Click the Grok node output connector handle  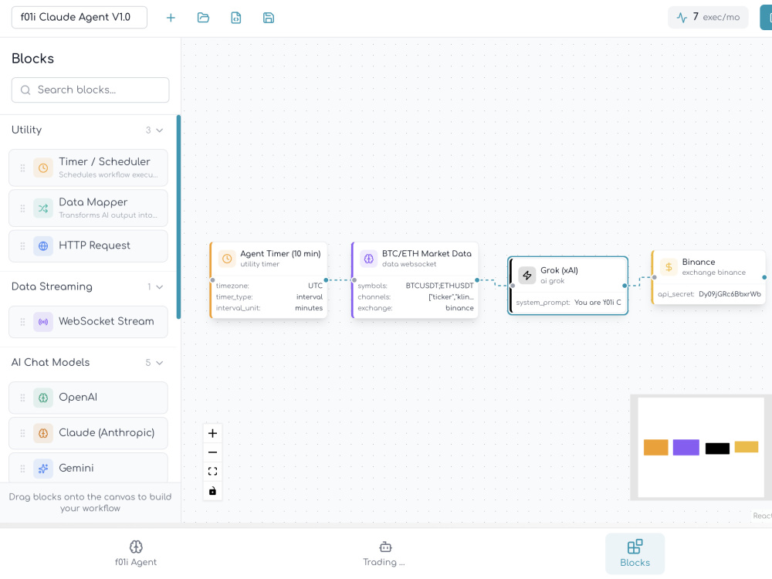tap(625, 286)
